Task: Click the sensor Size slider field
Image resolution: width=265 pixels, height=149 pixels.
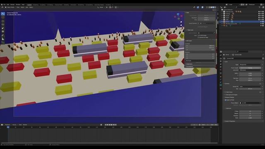Action: pyautogui.click(x=250, y=89)
